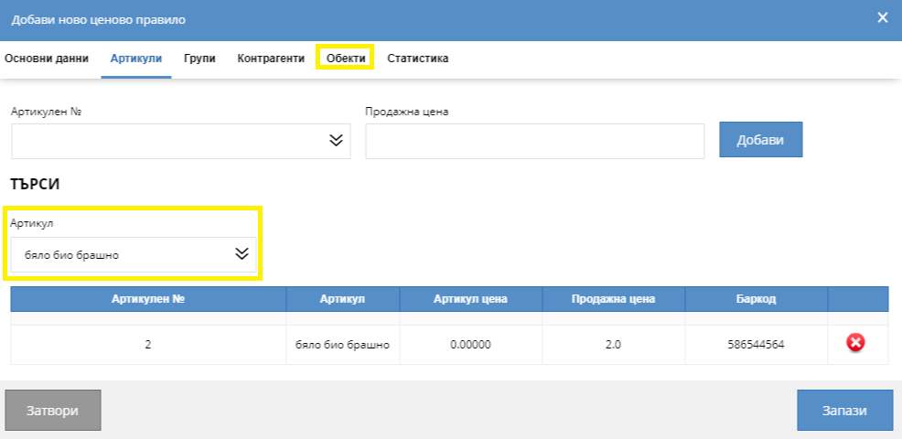Go to the Контрагенти tab
The height and width of the screenshot is (439, 902).
(x=271, y=59)
